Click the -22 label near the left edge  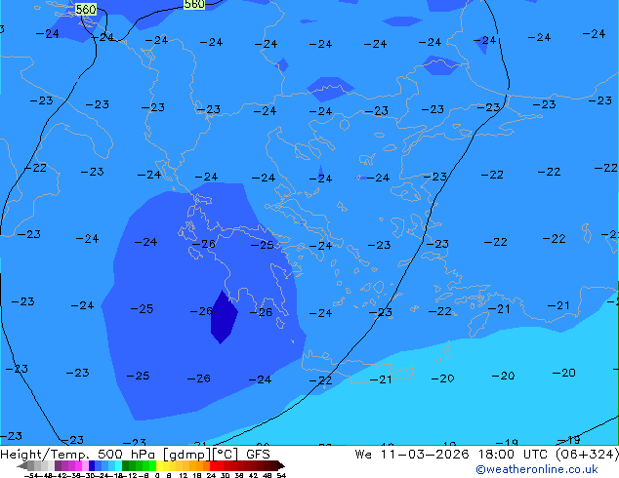[x=36, y=168]
